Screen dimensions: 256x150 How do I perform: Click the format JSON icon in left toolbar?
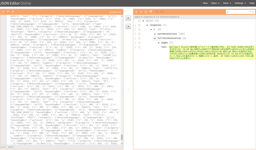[x=3, y=12]
